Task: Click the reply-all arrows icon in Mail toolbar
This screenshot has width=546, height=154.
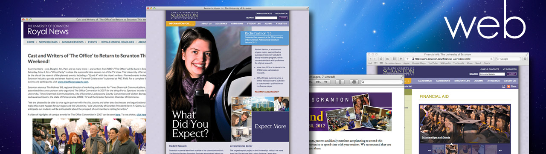Action: pos(318,82)
